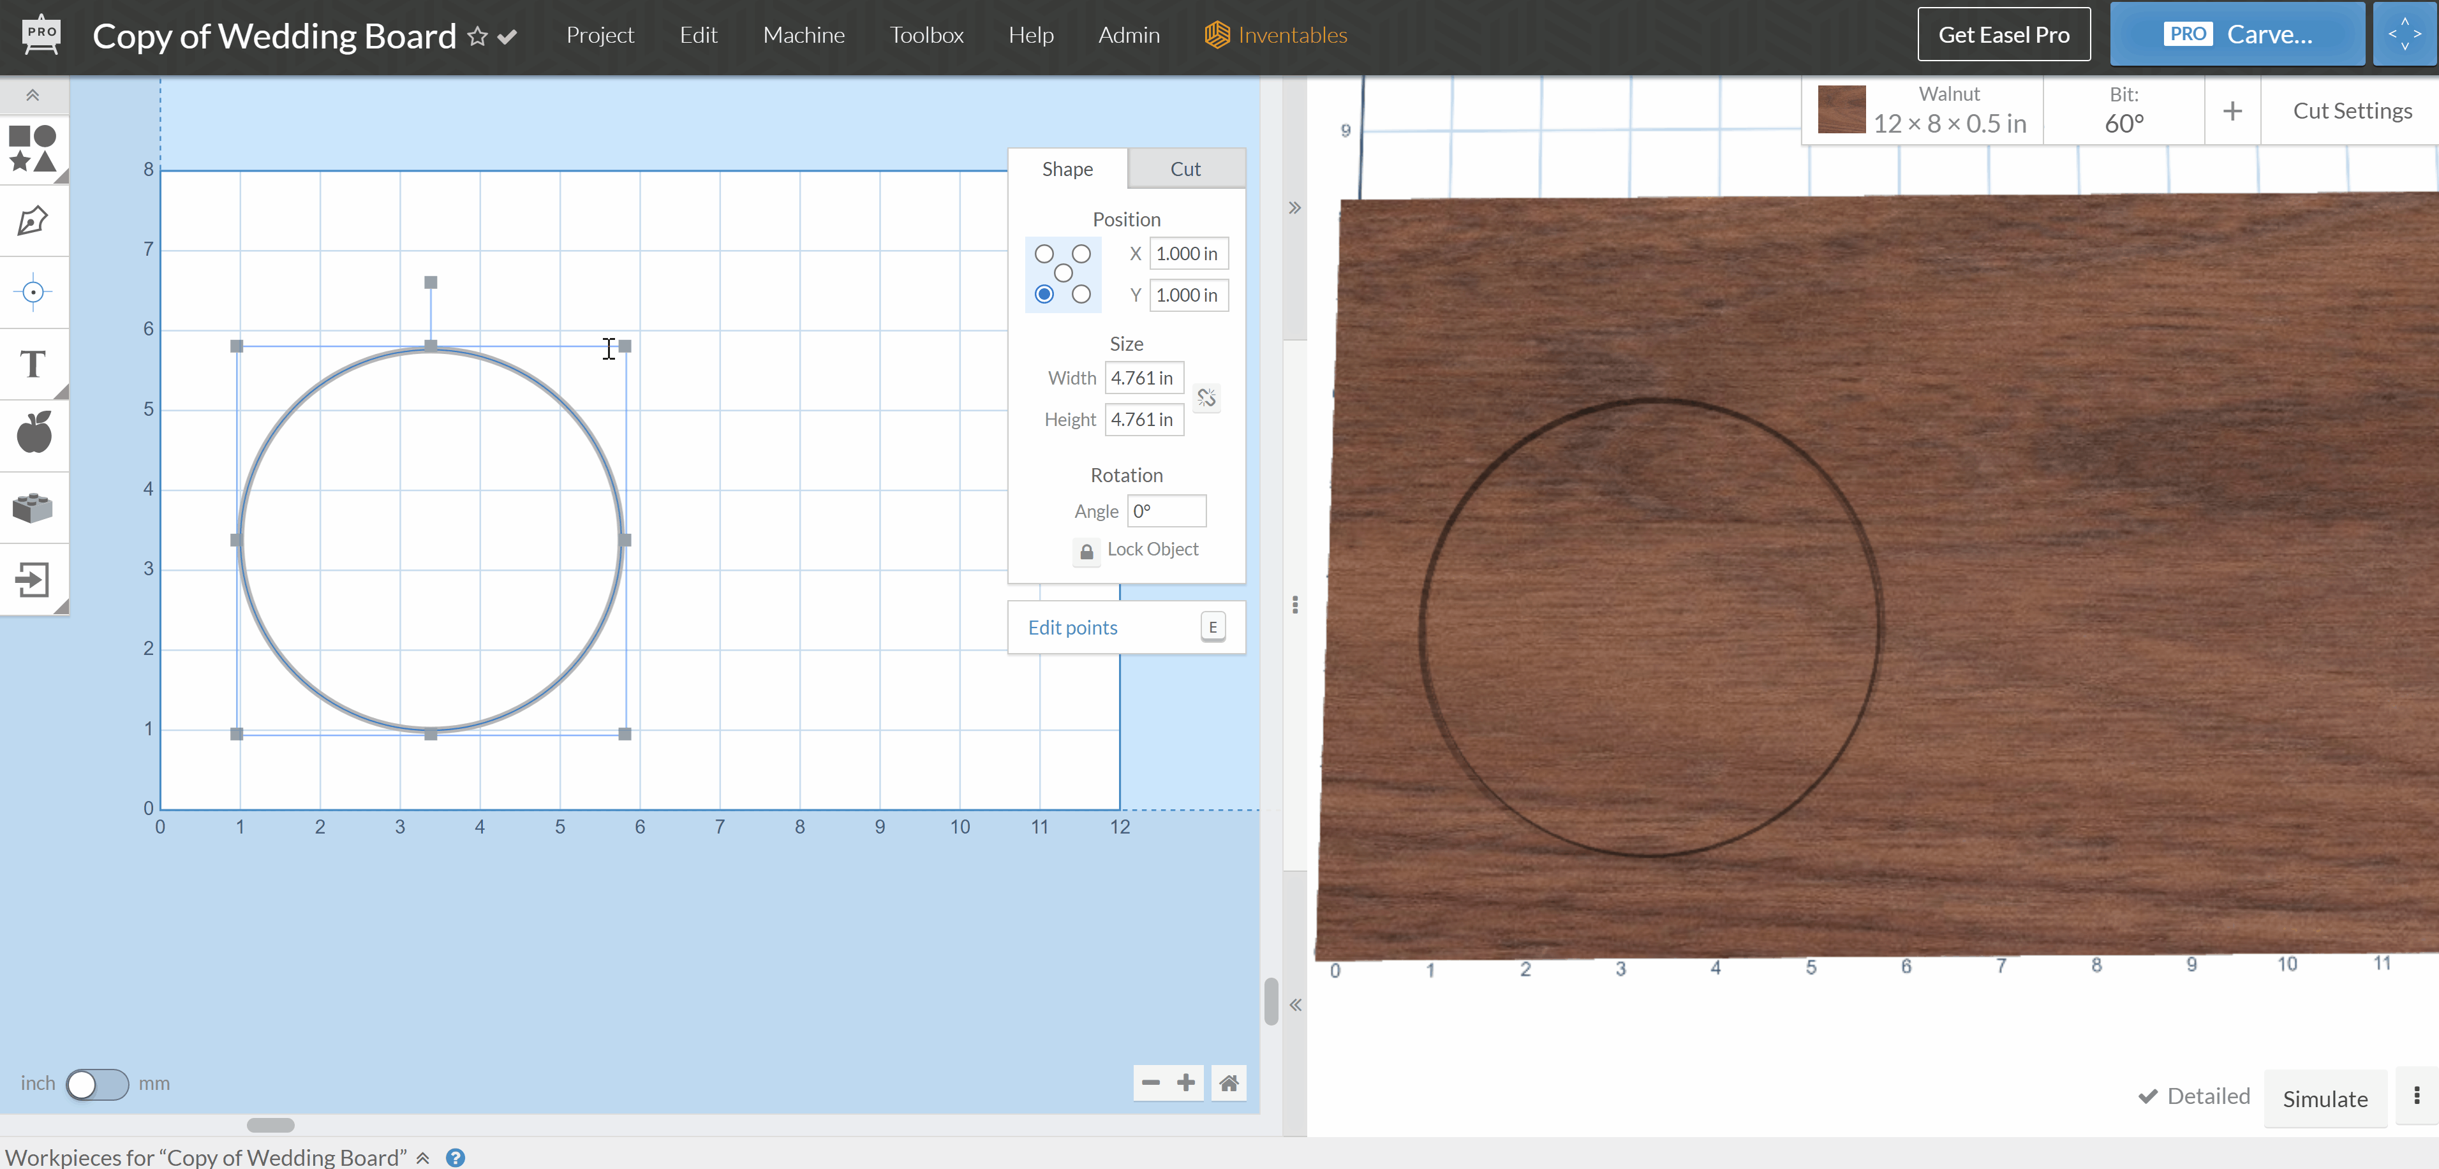
Task: Select the Text tool
Action: tap(32, 364)
